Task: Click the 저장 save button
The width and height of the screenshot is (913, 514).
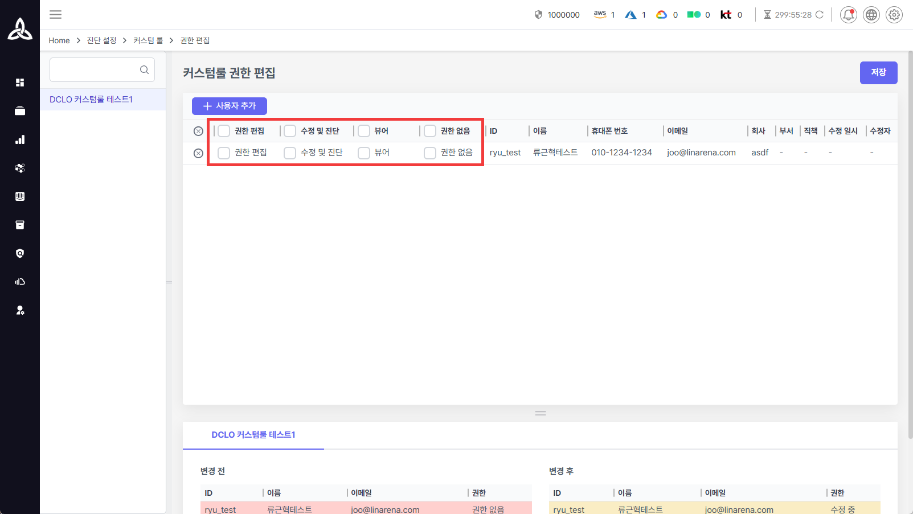Action: coord(878,72)
